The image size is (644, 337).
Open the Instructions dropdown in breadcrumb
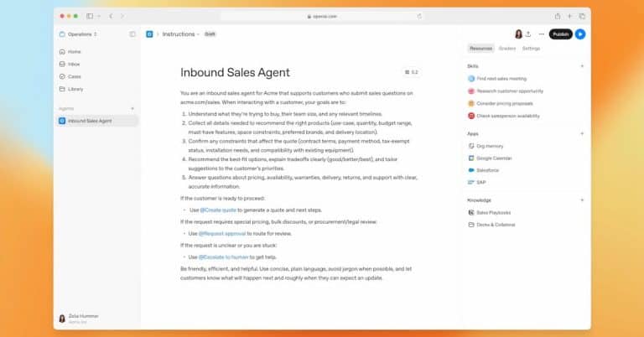click(x=181, y=34)
